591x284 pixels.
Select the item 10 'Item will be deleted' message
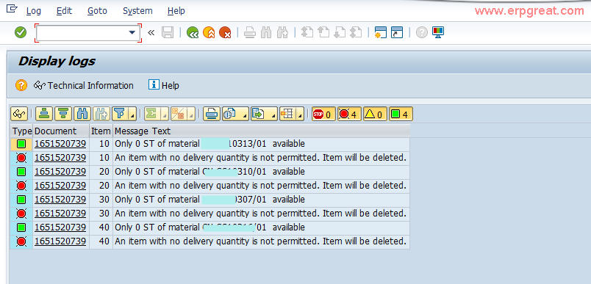260,158
